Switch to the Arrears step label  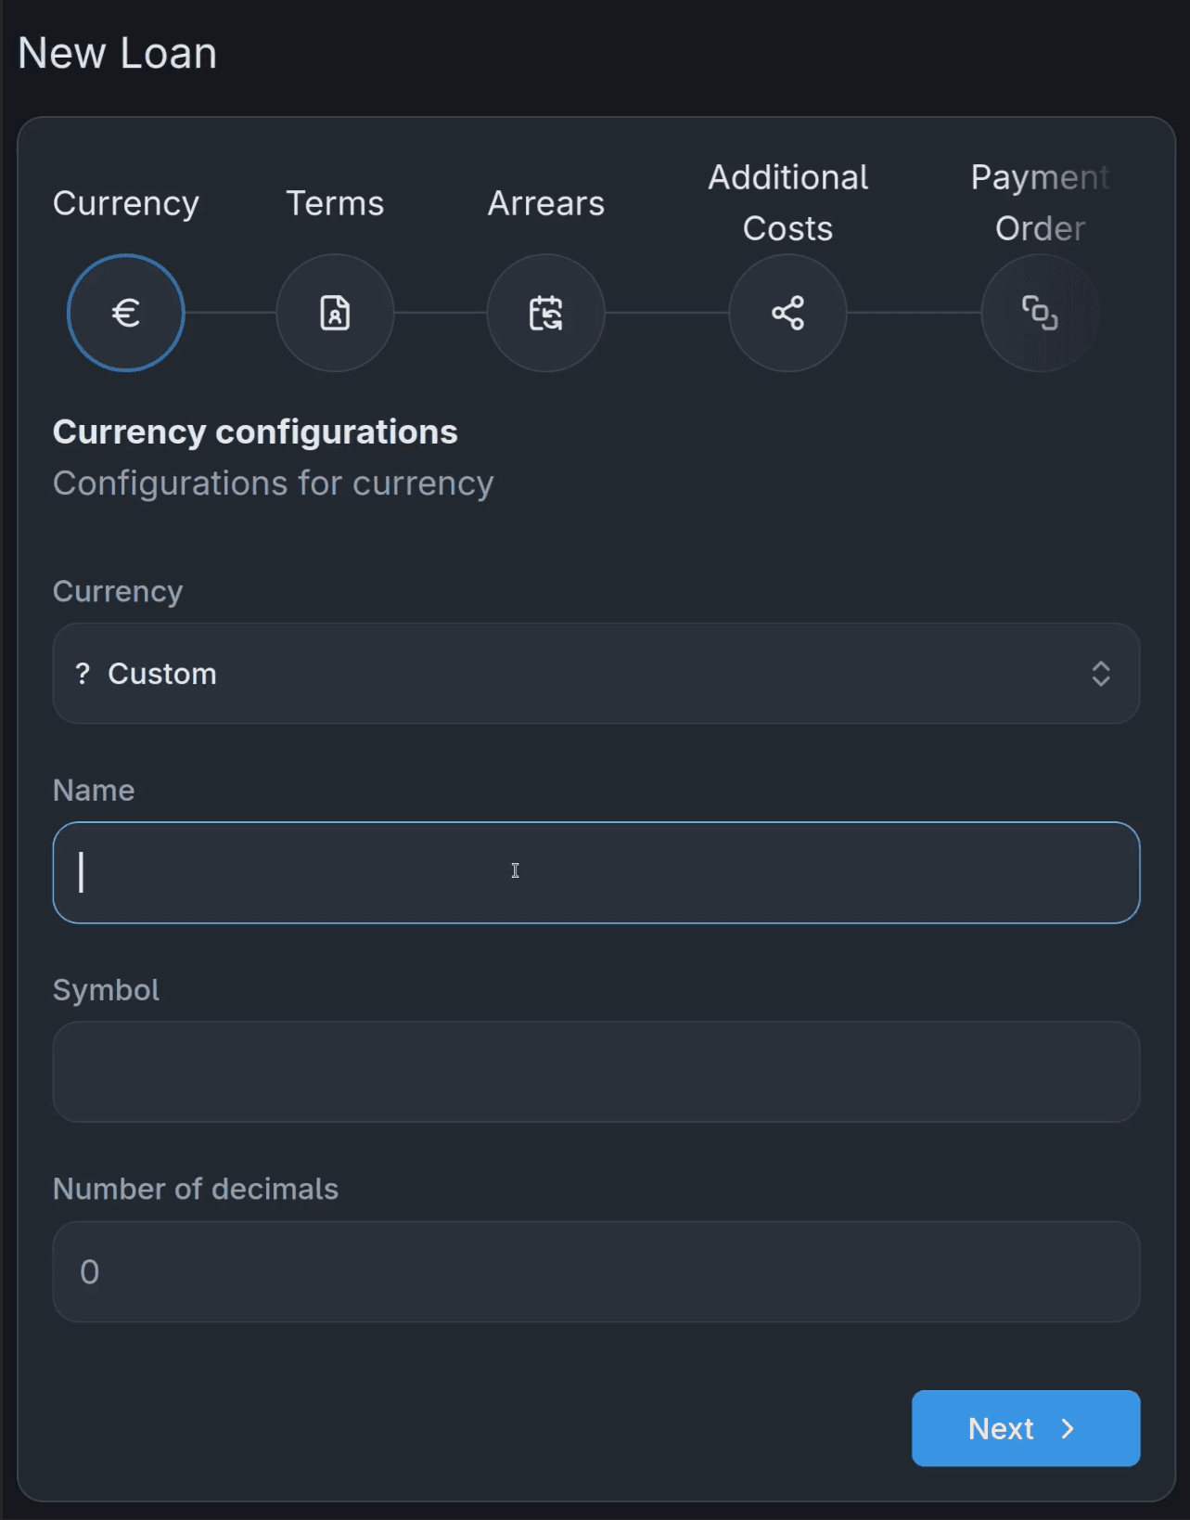545,203
